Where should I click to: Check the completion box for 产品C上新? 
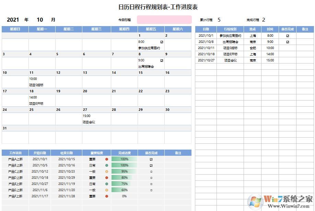(151, 171)
